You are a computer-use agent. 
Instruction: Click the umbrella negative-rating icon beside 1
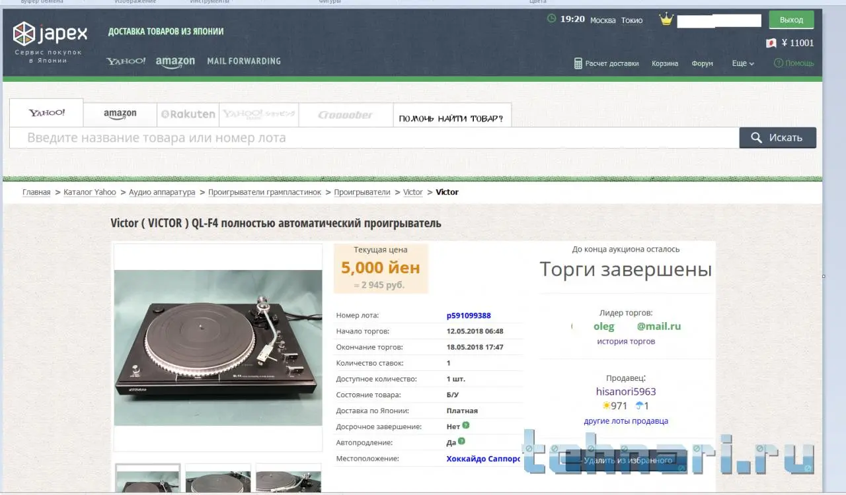pyautogui.click(x=639, y=406)
